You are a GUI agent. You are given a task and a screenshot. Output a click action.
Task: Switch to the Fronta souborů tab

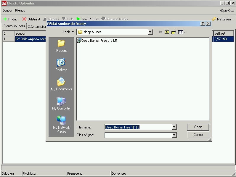14,26
